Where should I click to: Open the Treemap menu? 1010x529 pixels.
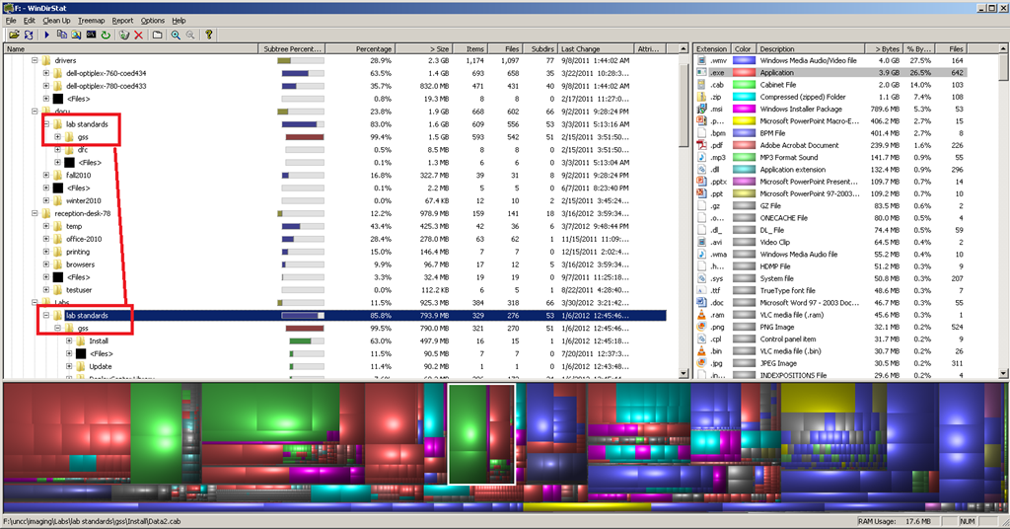[91, 20]
